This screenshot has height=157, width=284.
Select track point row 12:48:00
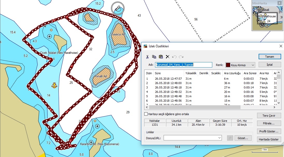211,83
